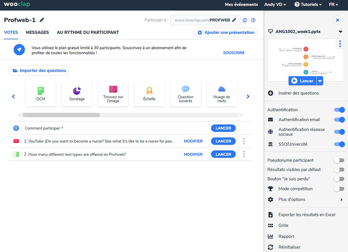Viewport: 348px width, 252px height.
Task: Copy the participation link icon
Action: (x=245, y=20)
